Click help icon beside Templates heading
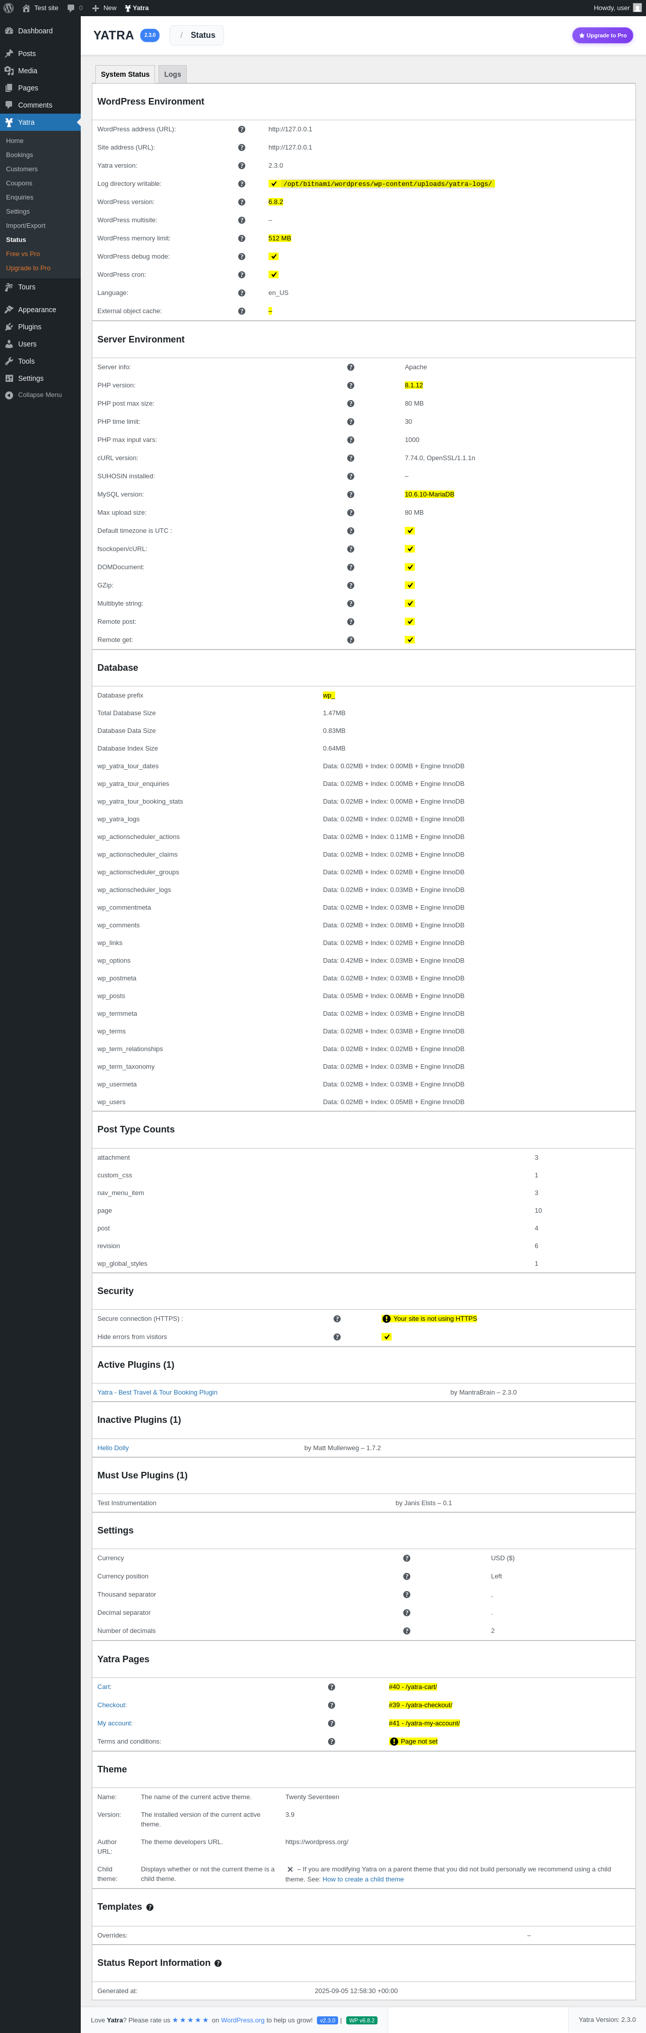This screenshot has height=2033, width=646. (x=150, y=1908)
